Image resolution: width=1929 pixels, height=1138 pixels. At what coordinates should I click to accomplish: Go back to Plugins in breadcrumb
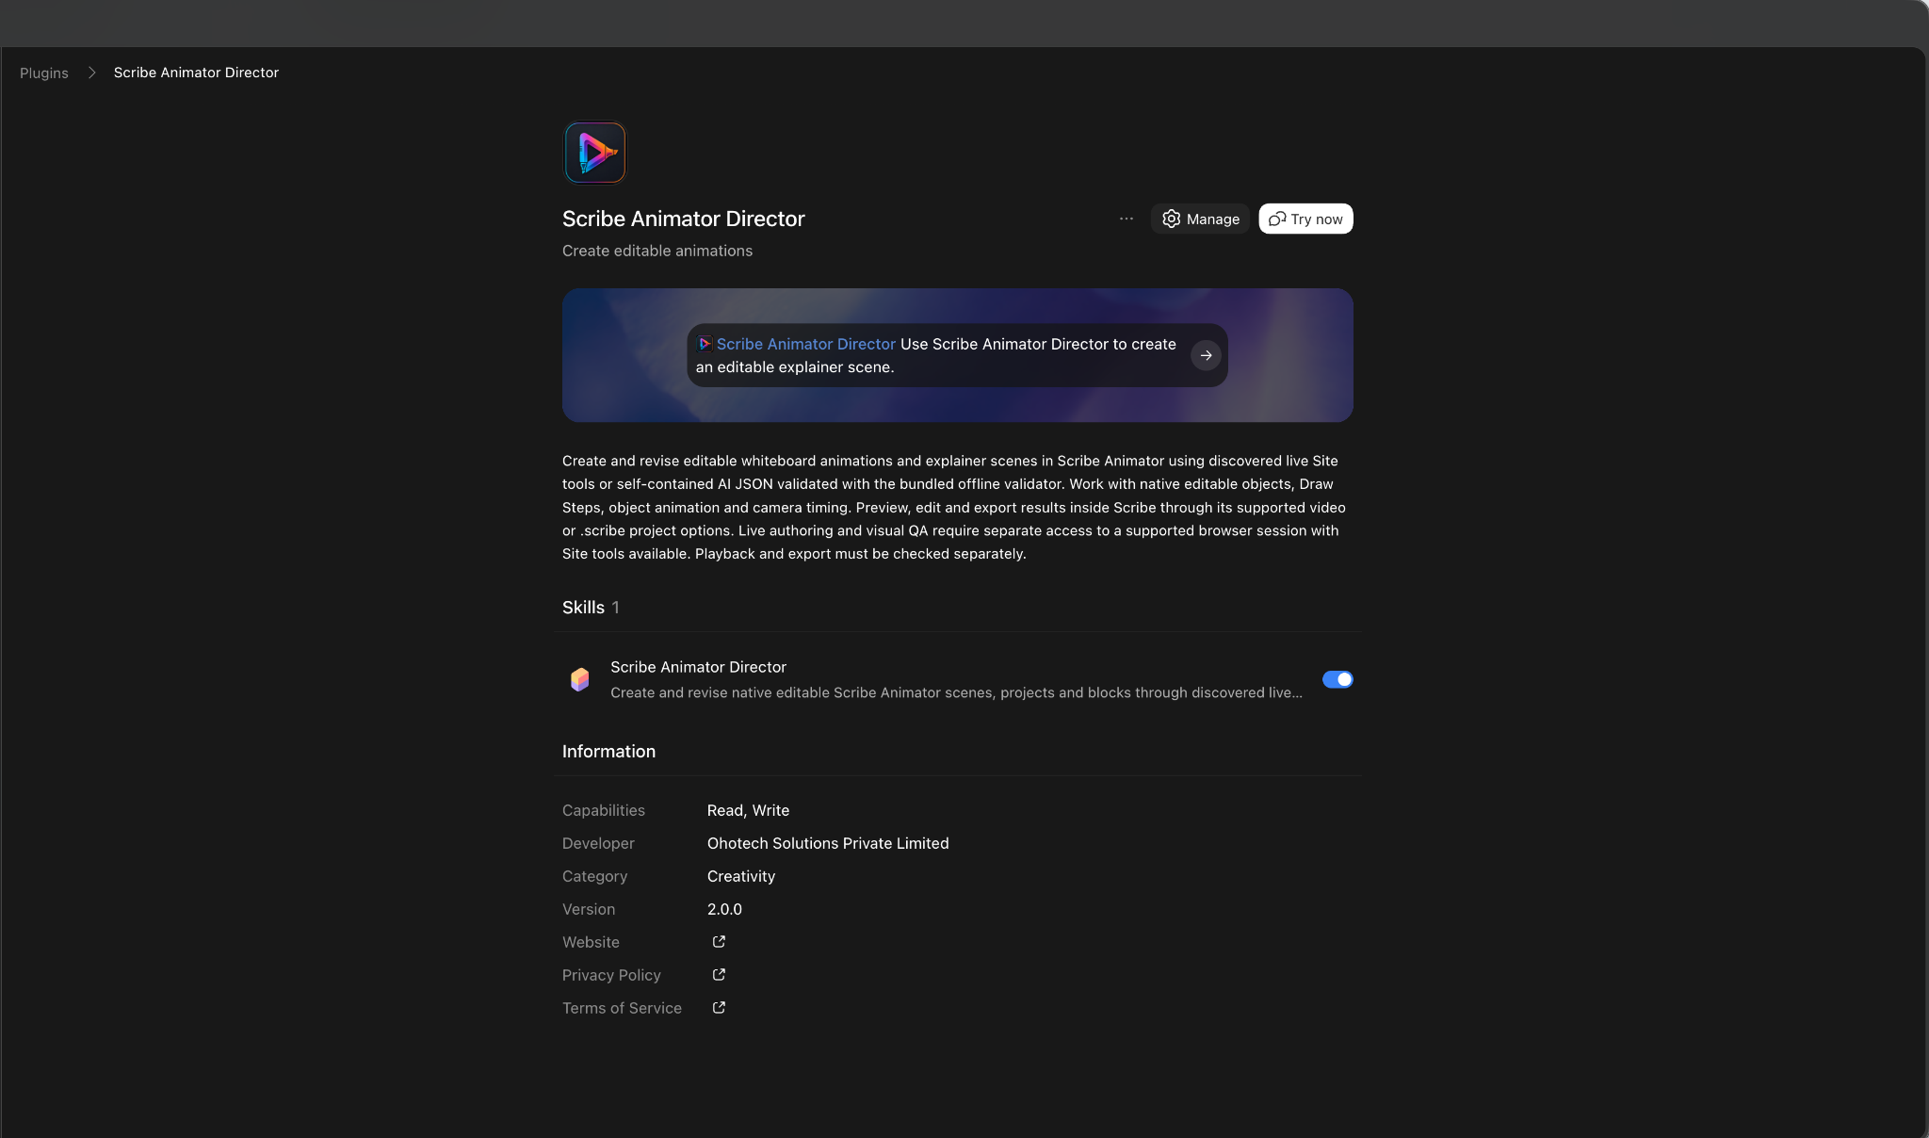[x=44, y=73]
